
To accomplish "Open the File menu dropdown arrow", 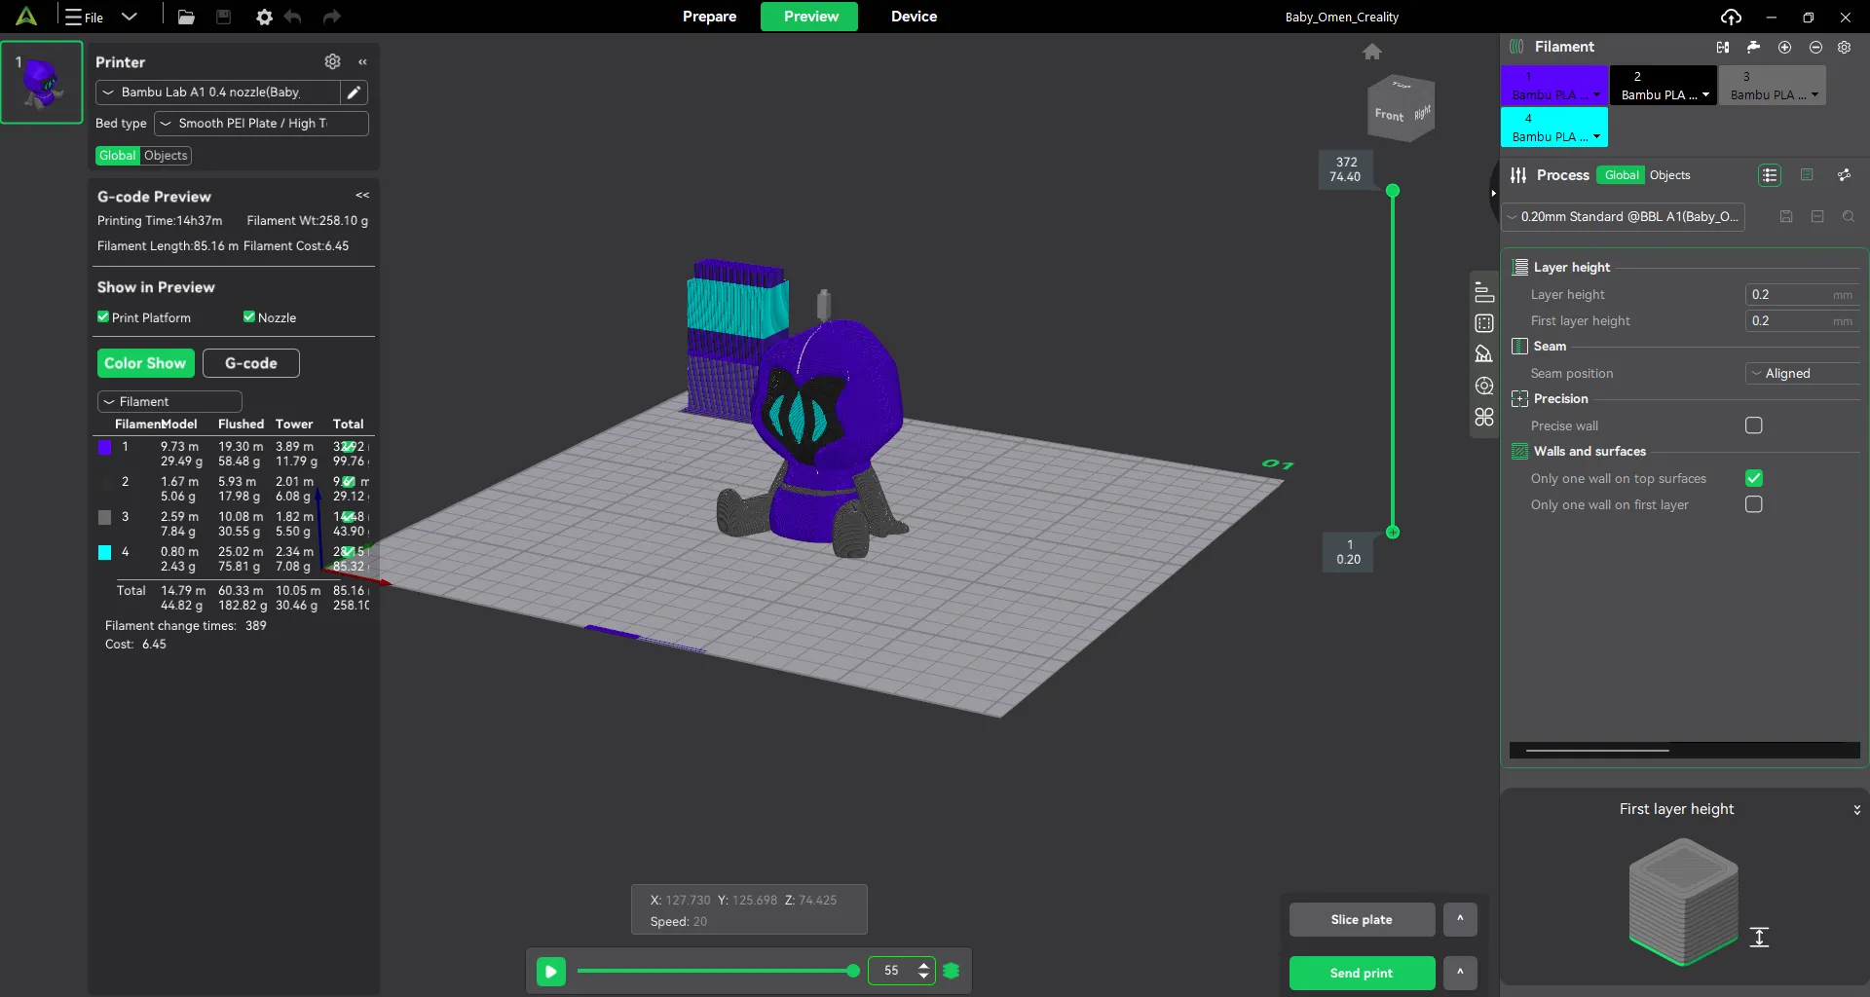I will click(x=129, y=17).
